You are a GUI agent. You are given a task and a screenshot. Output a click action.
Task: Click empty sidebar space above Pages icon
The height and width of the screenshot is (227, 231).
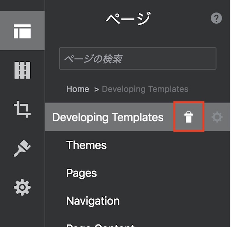[22, 5]
